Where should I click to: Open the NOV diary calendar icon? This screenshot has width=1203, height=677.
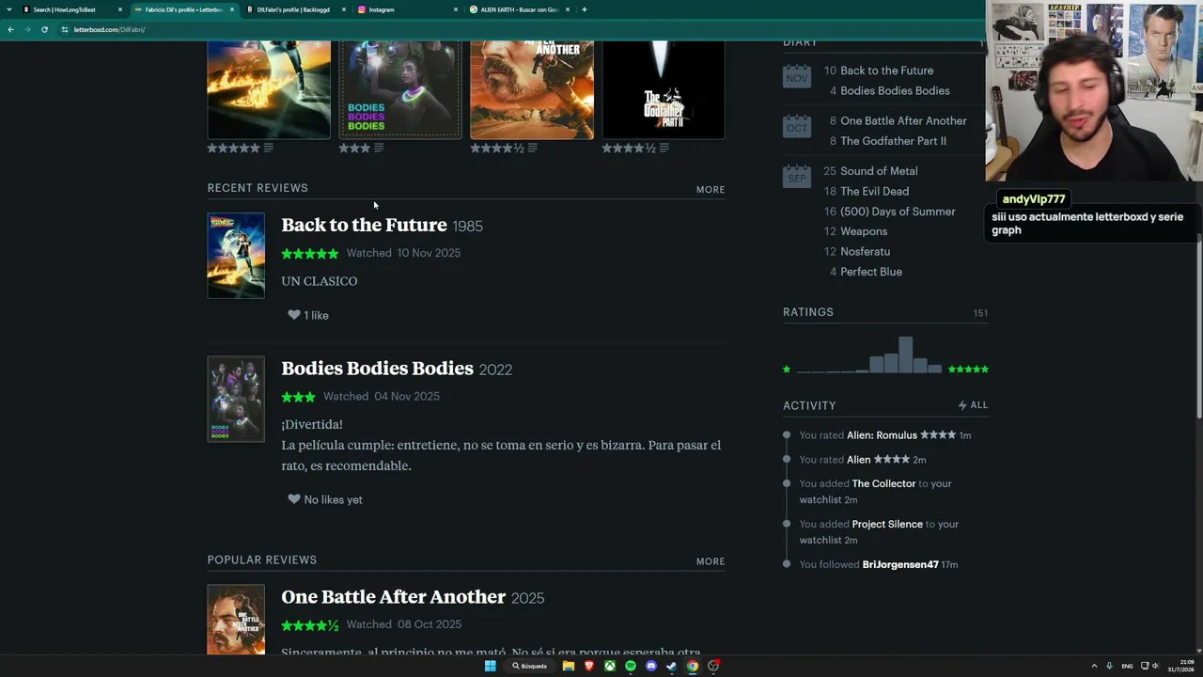796,75
